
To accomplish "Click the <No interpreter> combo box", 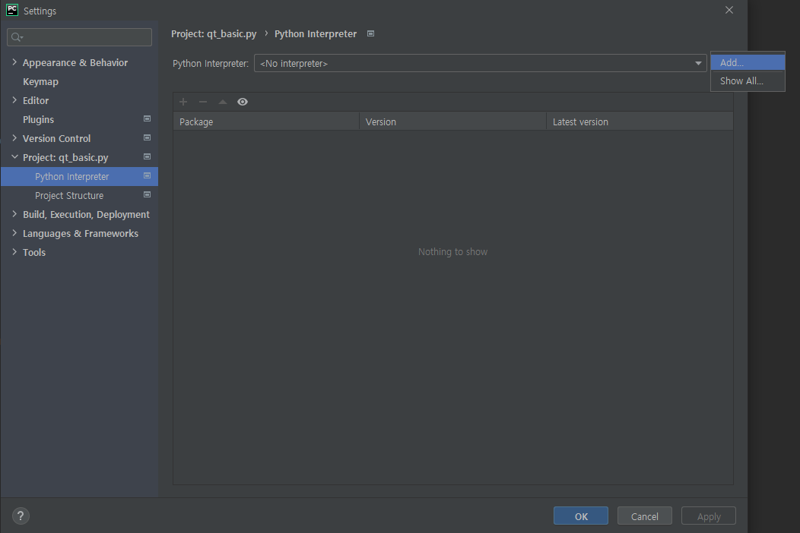I will point(480,63).
